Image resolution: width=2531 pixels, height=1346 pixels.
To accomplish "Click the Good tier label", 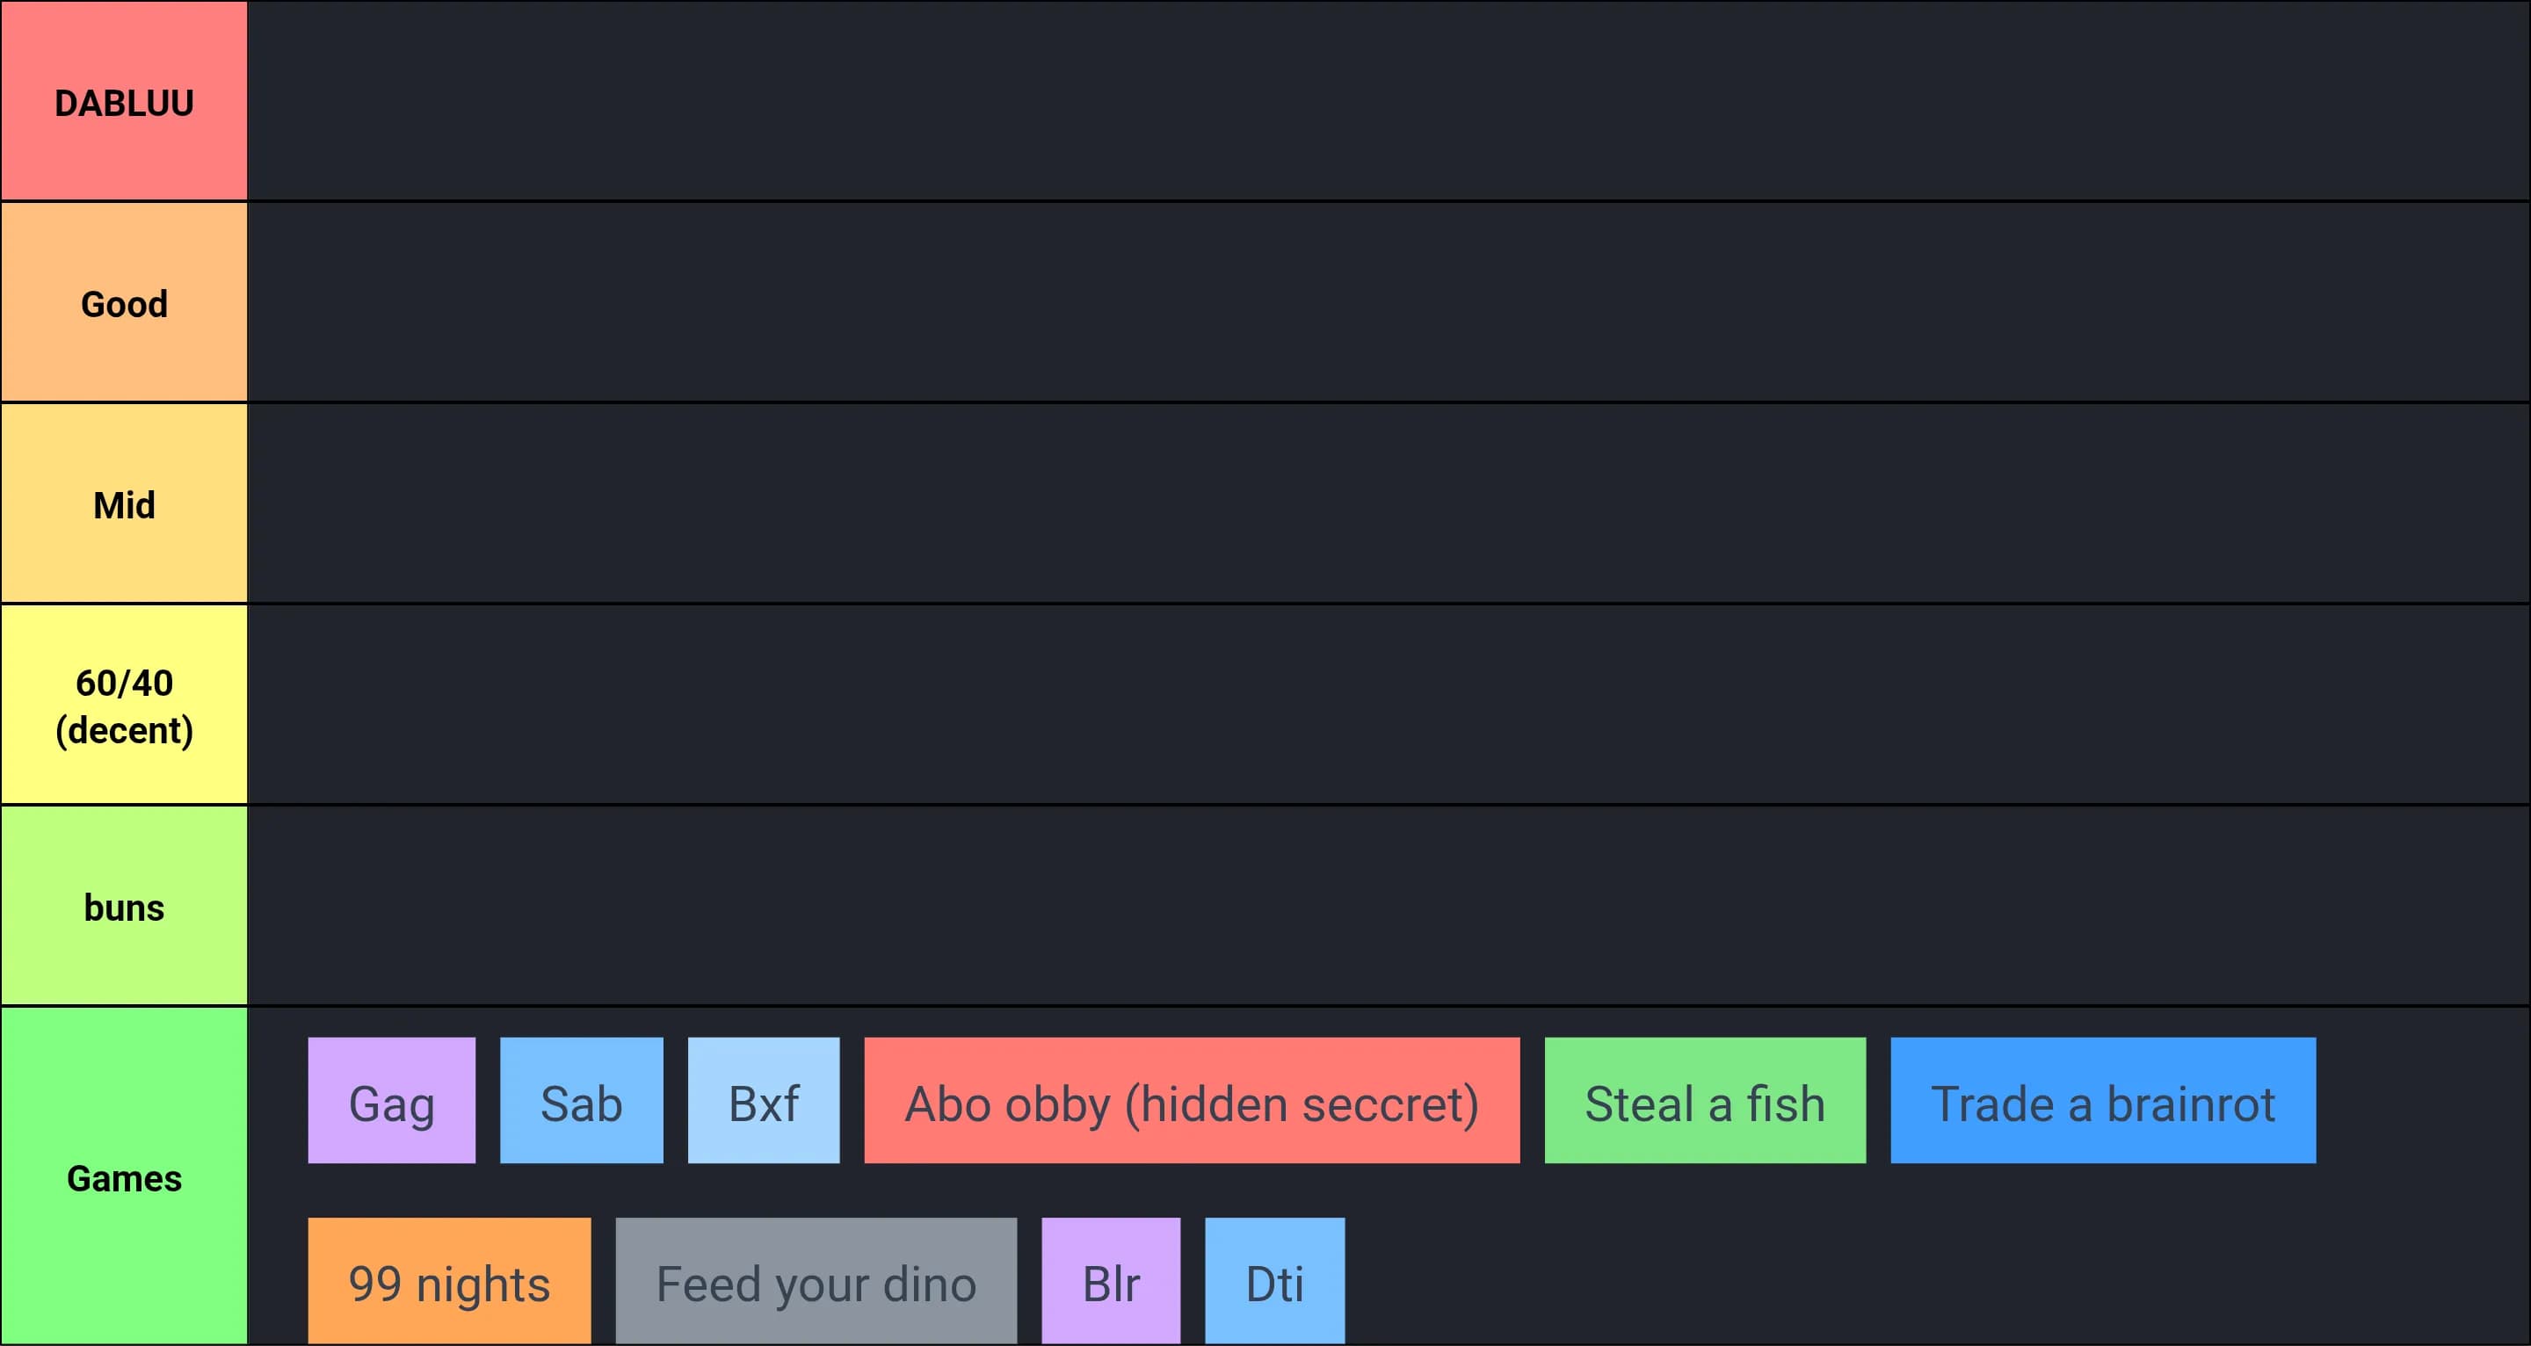I will (x=124, y=302).
